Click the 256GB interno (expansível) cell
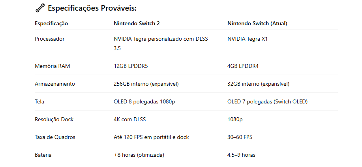362x167 pixels. [146, 84]
